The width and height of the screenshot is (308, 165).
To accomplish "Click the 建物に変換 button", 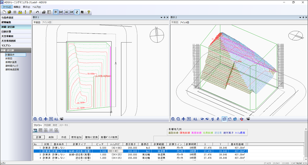I will tap(91, 137).
